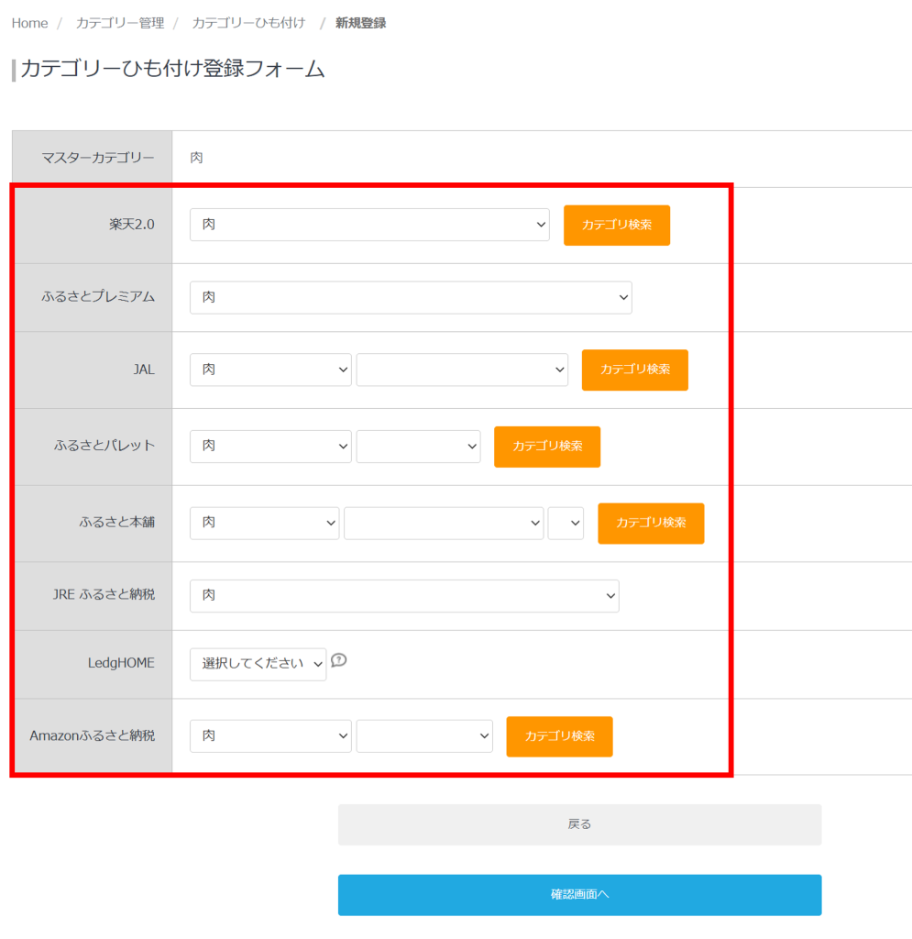
Task: Open the first ふるさとパレット dropdown
Action: (x=269, y=446)
